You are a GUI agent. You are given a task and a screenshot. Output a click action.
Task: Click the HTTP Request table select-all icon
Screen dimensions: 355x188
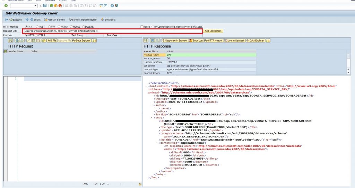[x=6, y=51]
